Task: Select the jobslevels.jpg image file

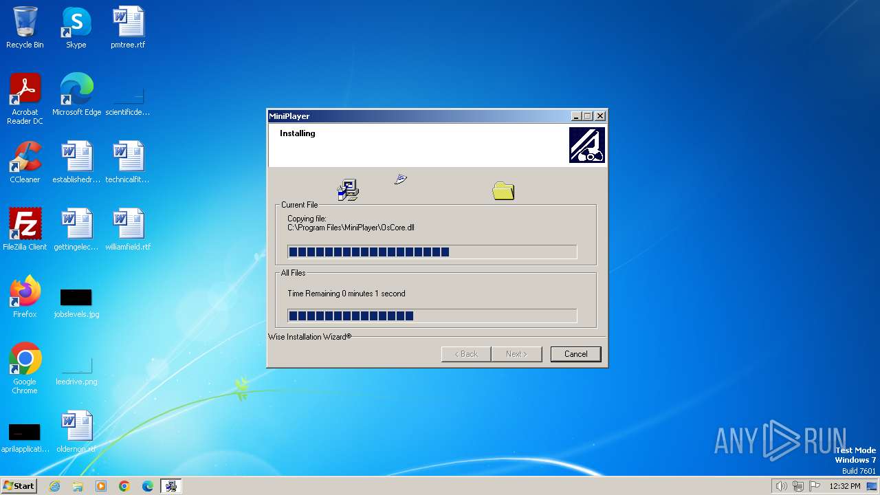Action: 76,302
